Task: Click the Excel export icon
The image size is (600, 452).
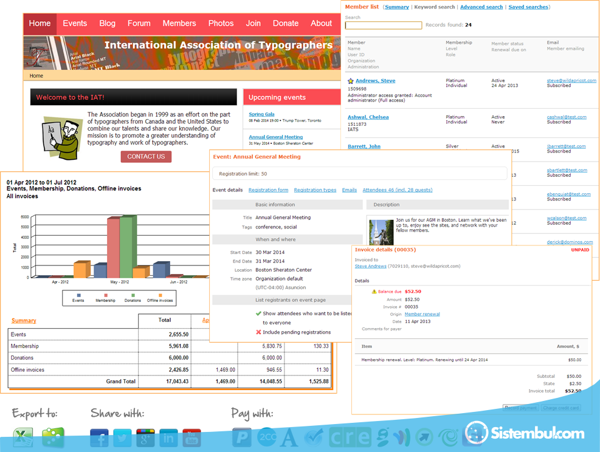Action: [x=23, y=437]
